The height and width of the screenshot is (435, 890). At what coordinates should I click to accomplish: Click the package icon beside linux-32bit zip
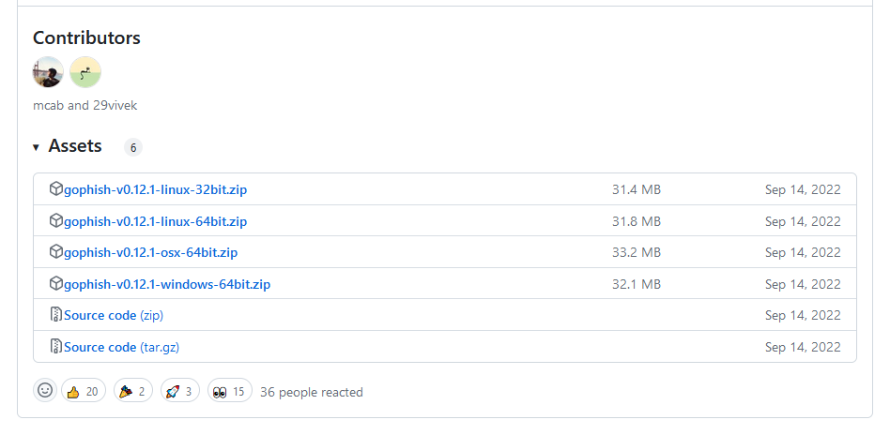coord(55,189)
